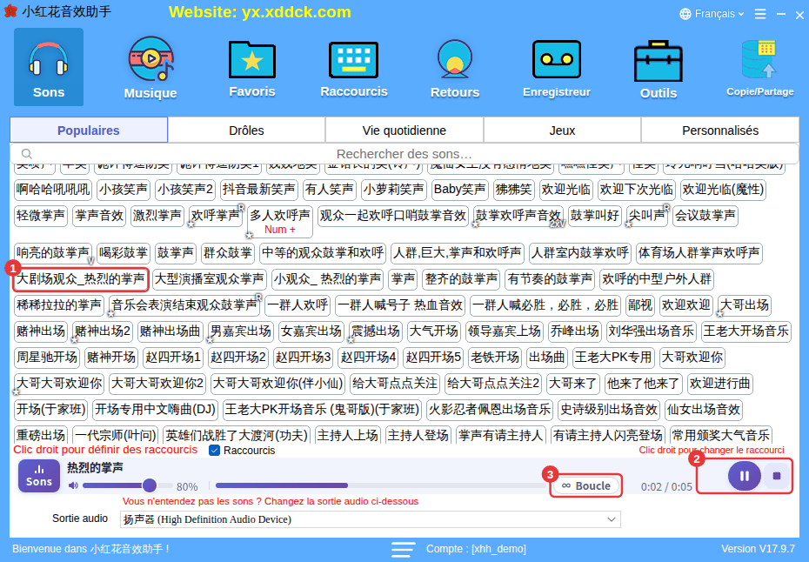
Task: Play the 体育场人群掌声欢呼声 sound
Action: click(x=699, y=253)
